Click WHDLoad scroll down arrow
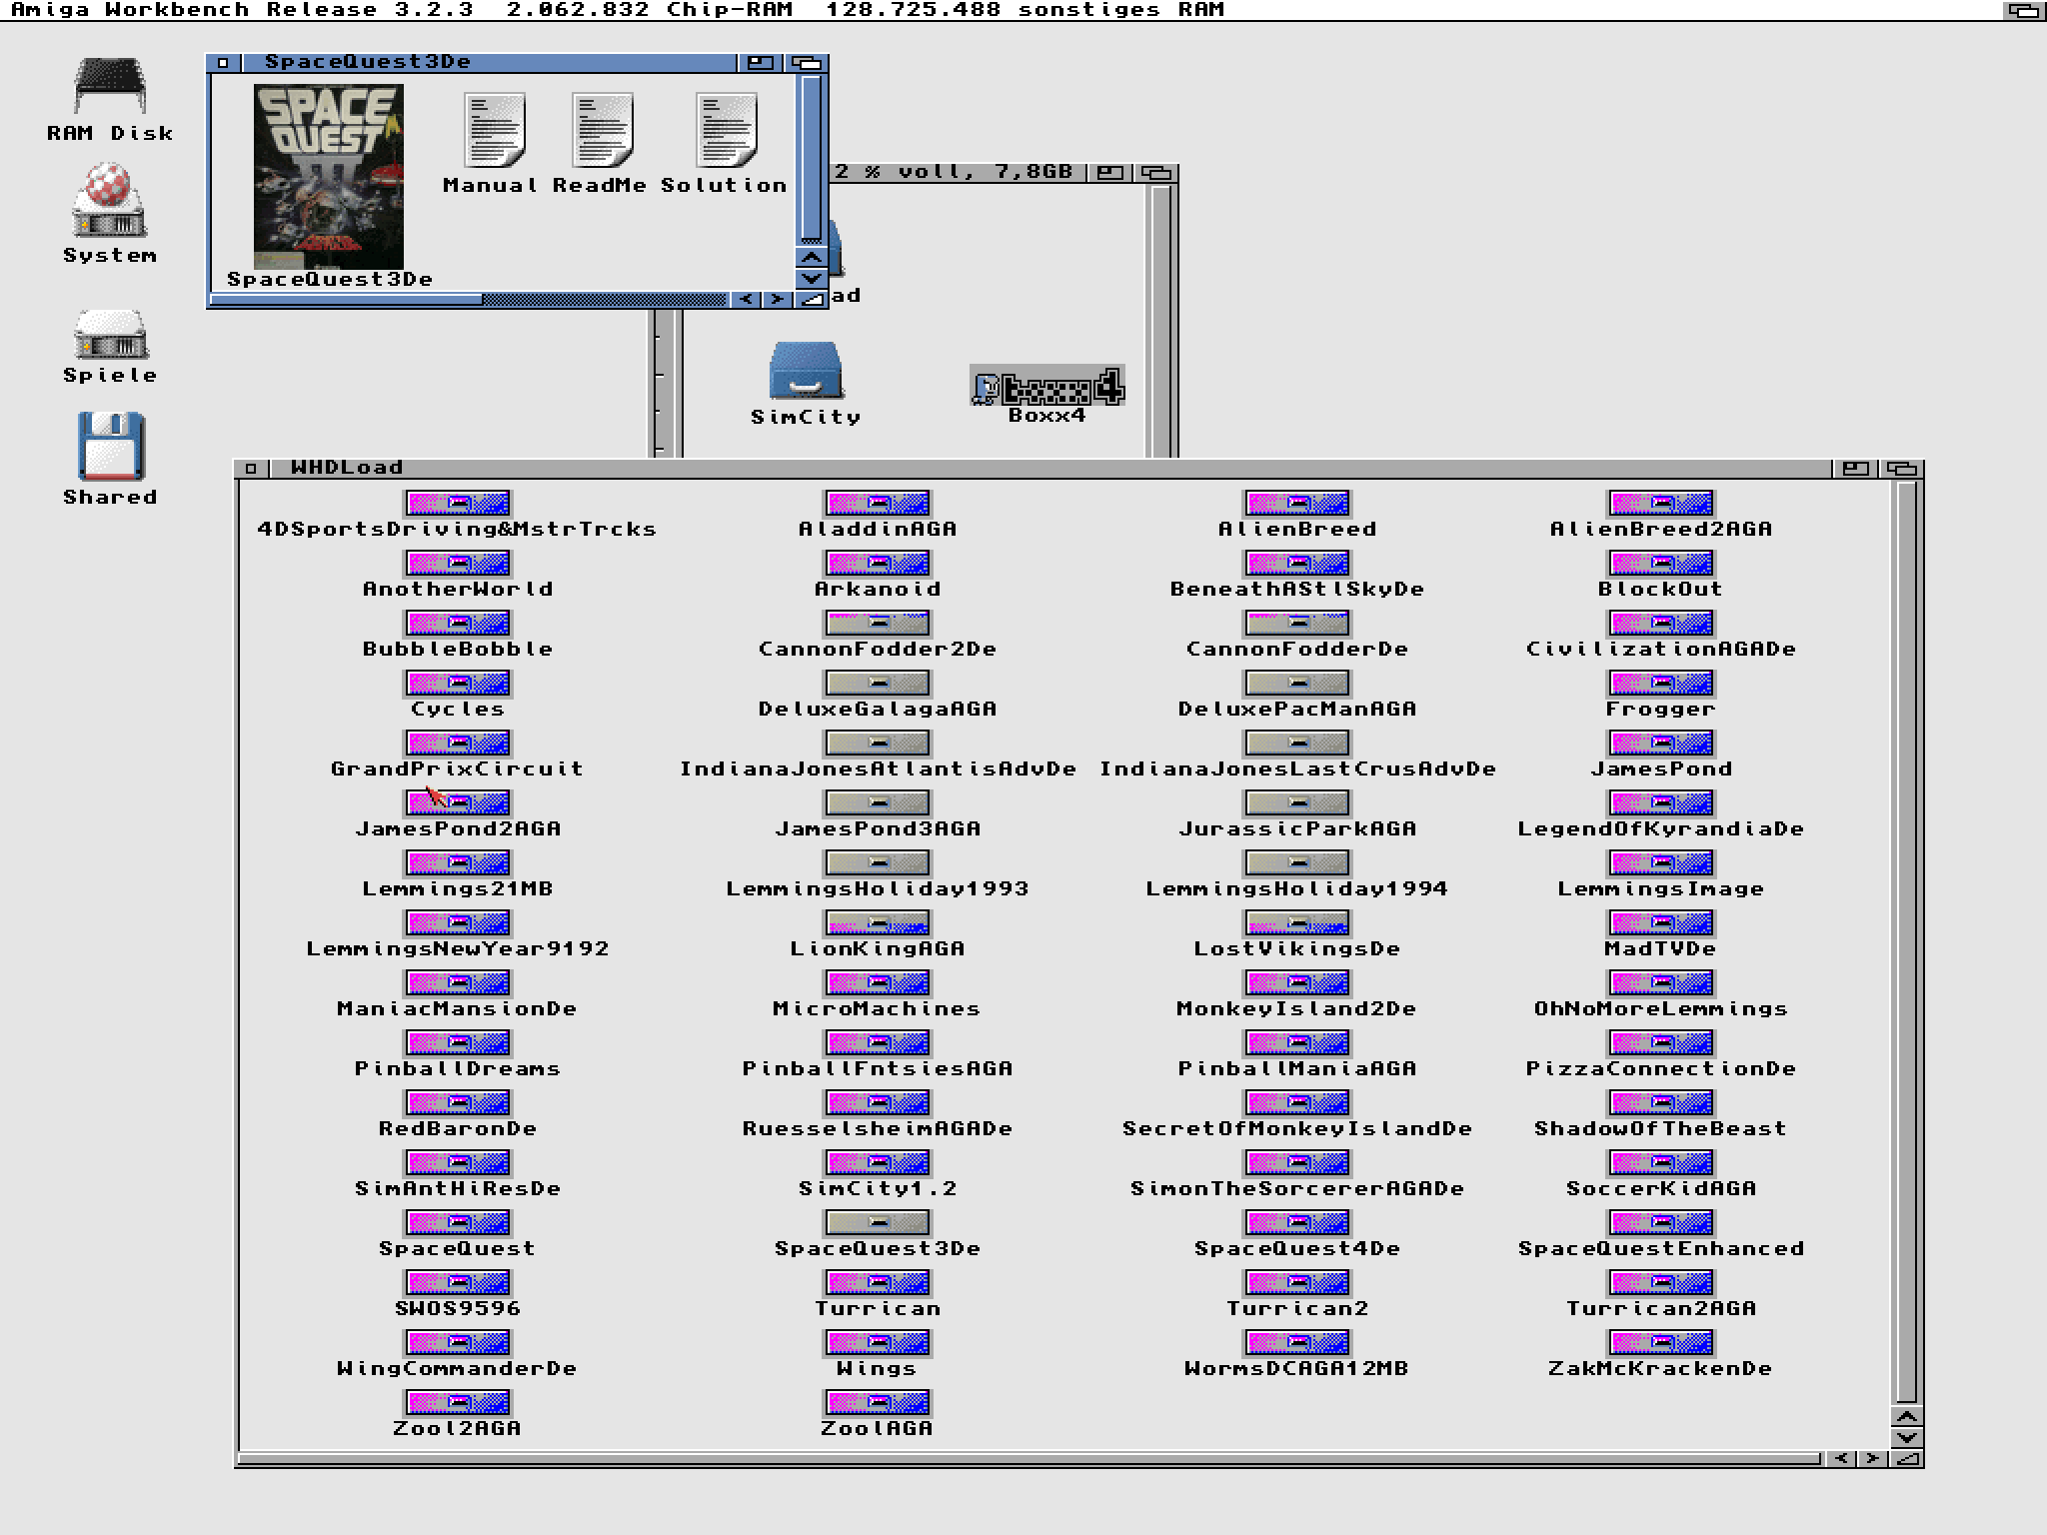This screenshot has height=1535, width=2047. coord(1907,1437)
